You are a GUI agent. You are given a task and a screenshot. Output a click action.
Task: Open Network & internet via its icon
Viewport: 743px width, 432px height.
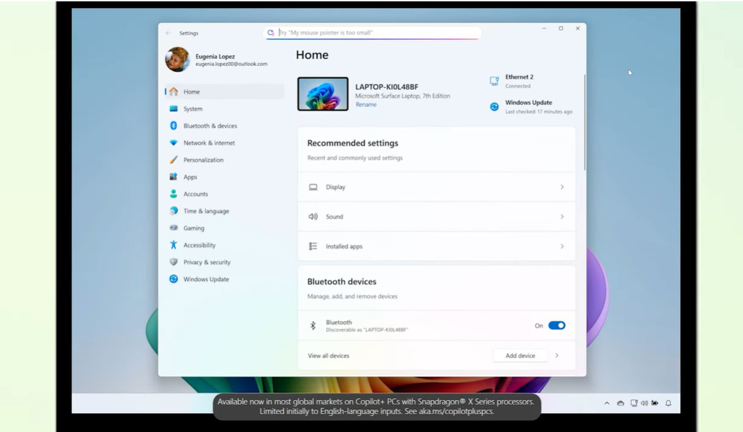click(x=173, y=143)
